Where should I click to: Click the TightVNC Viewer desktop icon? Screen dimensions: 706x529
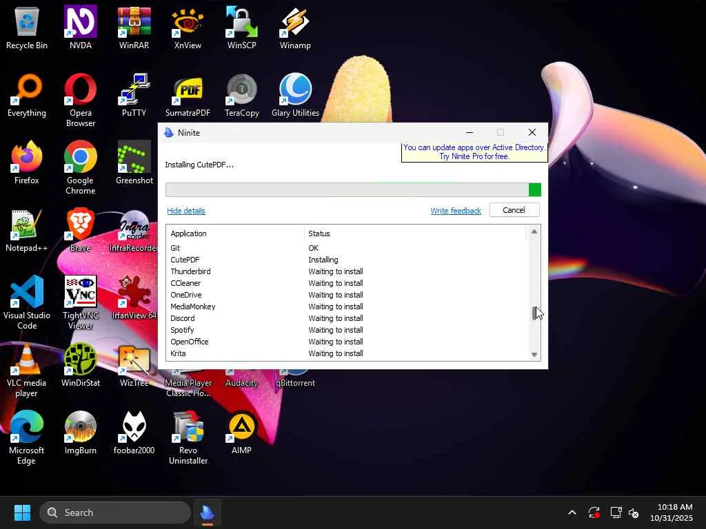80,302
